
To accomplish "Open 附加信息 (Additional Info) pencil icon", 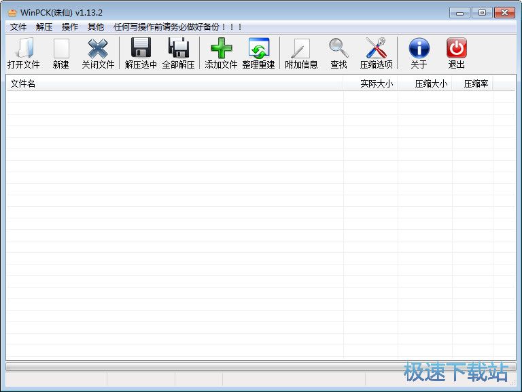I will coord(301,49).
